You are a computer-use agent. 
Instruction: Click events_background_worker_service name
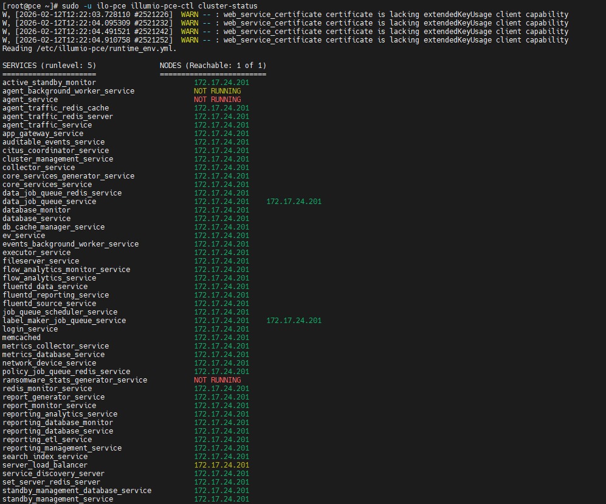[x=71, y=243]
